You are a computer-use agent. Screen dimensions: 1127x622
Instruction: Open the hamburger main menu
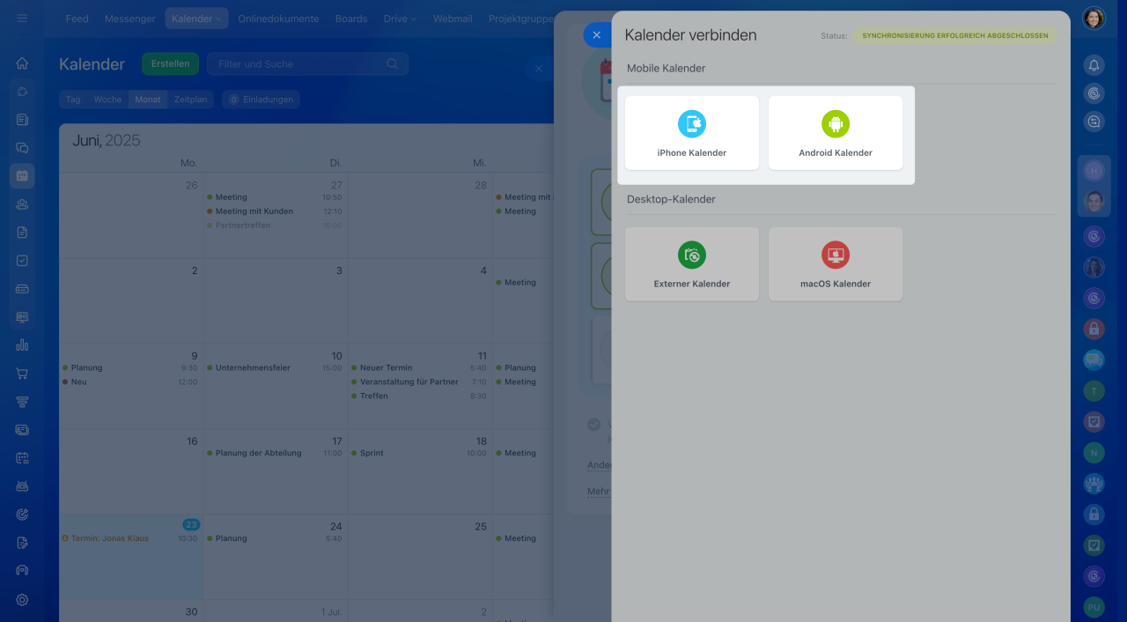pyautogui.click(x=22, y=18)
